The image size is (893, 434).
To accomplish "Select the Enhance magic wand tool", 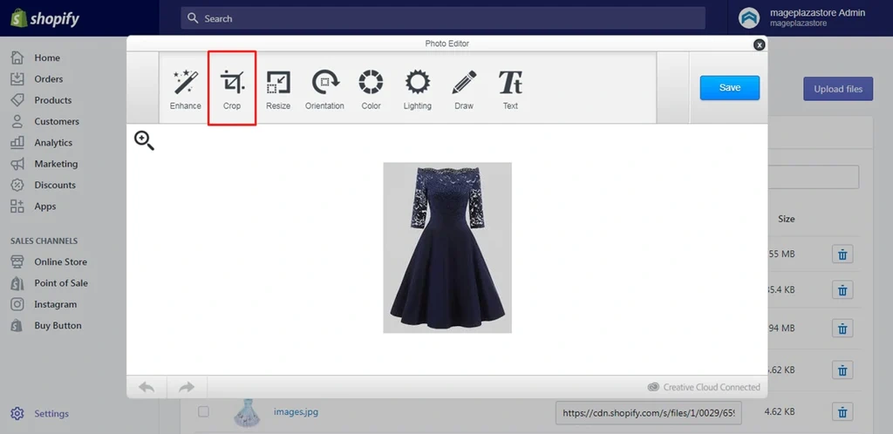I will click(185, 89).
